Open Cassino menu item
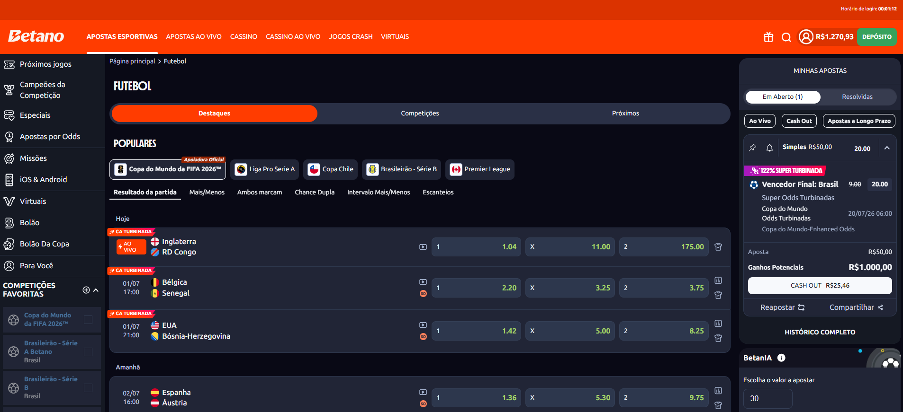Image resolution: width=903 pixels, height=412 pixels. tap(244, 37)
